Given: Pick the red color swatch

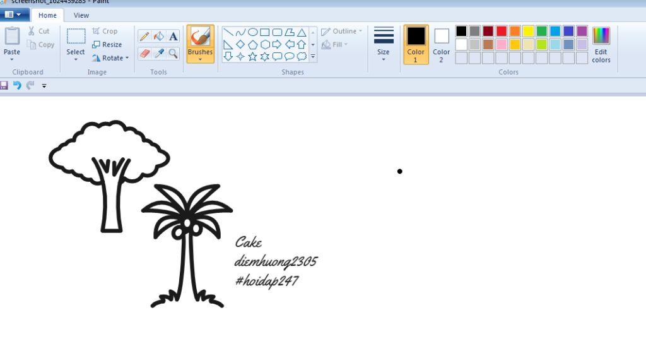Looking at the screenshot, I should pyautogui.click(x=502, y=31).
